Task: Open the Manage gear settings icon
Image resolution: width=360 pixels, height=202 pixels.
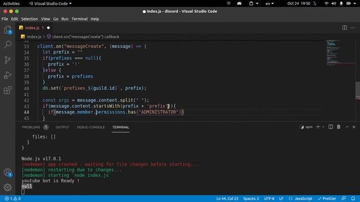Action: (x=7, y=187)
